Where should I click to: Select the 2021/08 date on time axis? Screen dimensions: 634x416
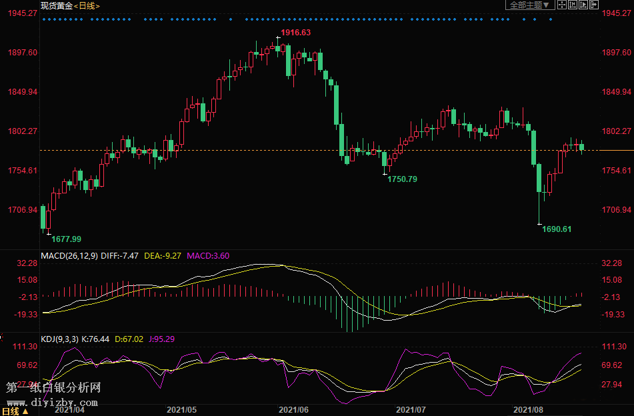(x=527, y=410)
